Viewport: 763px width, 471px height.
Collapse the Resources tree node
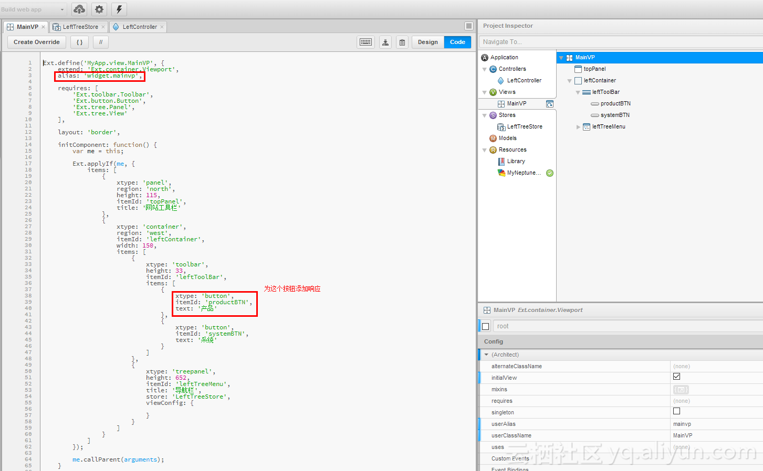click(484, 150)
